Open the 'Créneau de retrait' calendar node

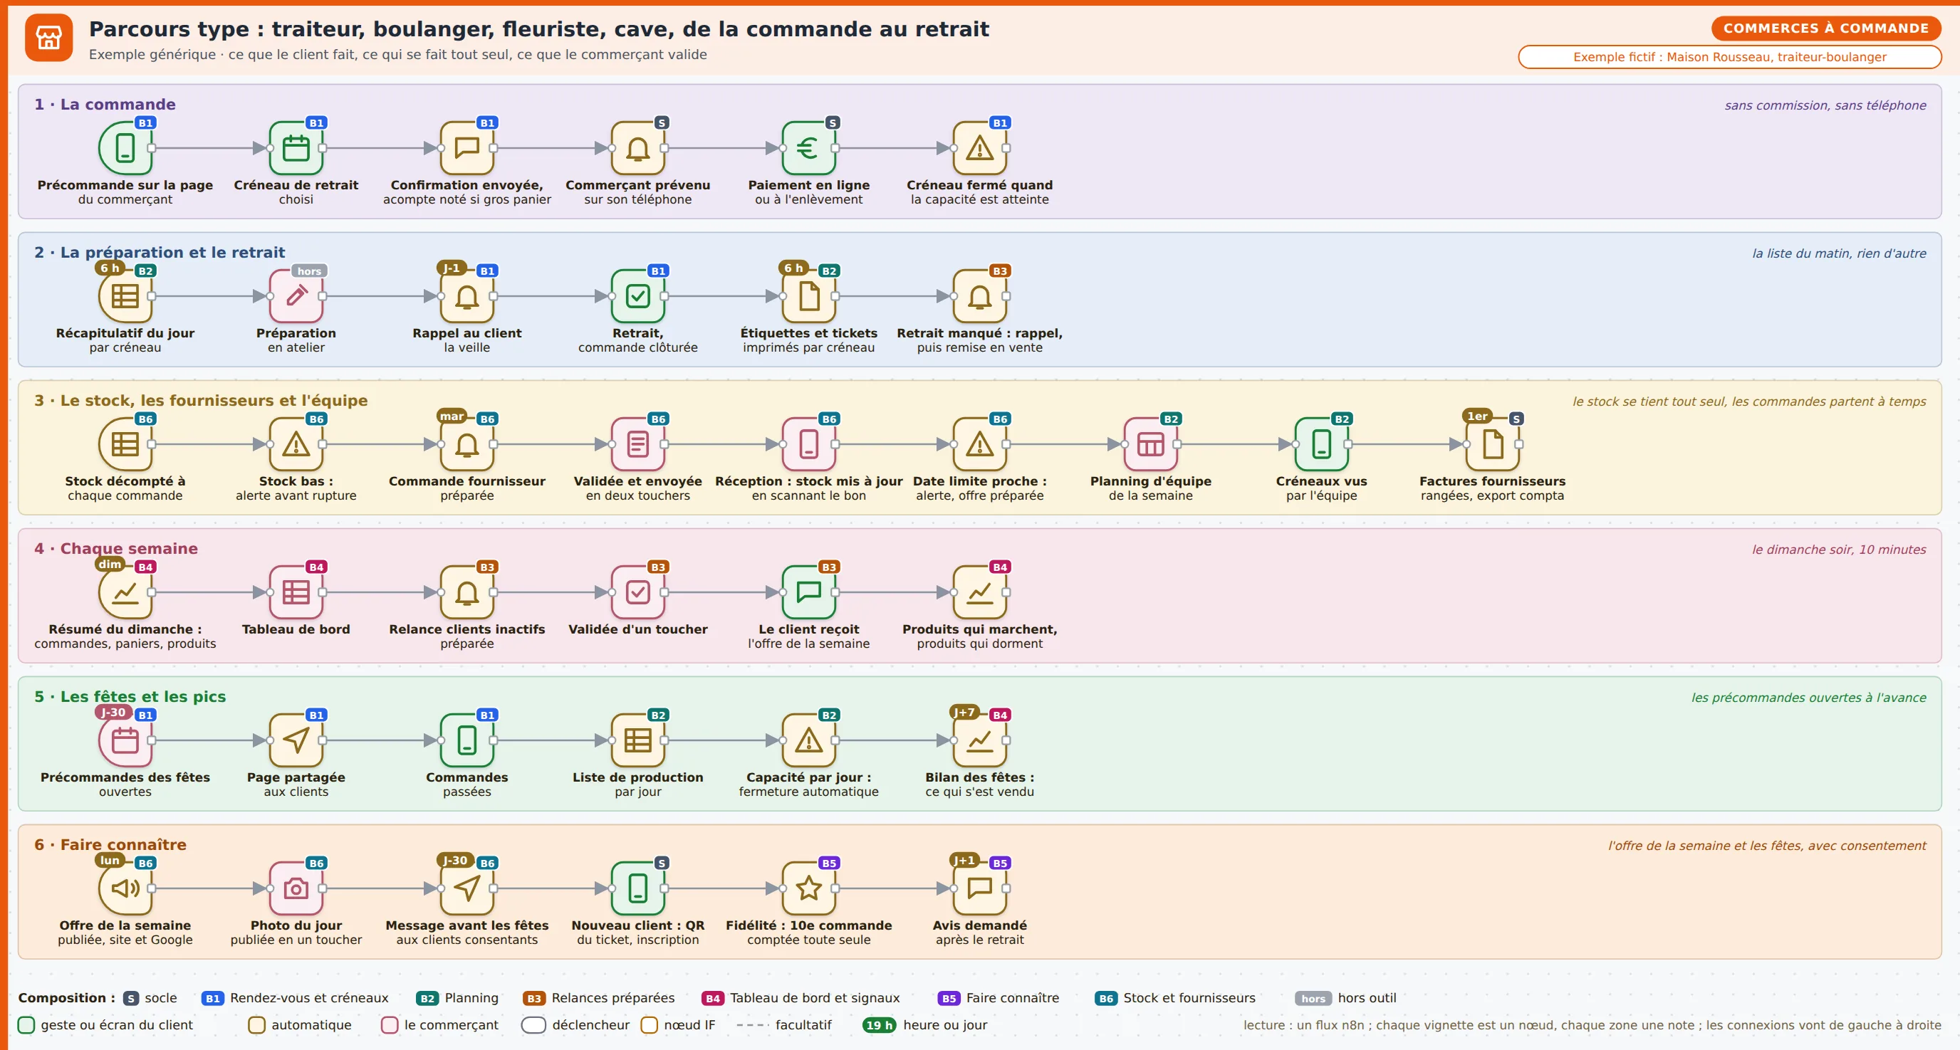click(x=296, y=147)
